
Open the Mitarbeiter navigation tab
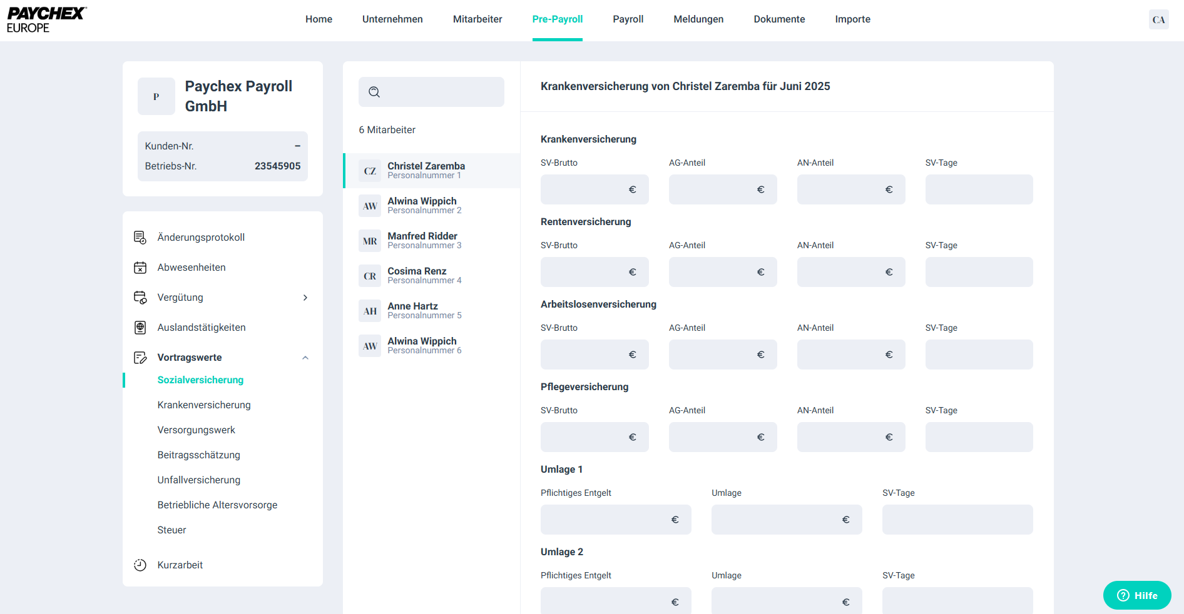point(477,19)
